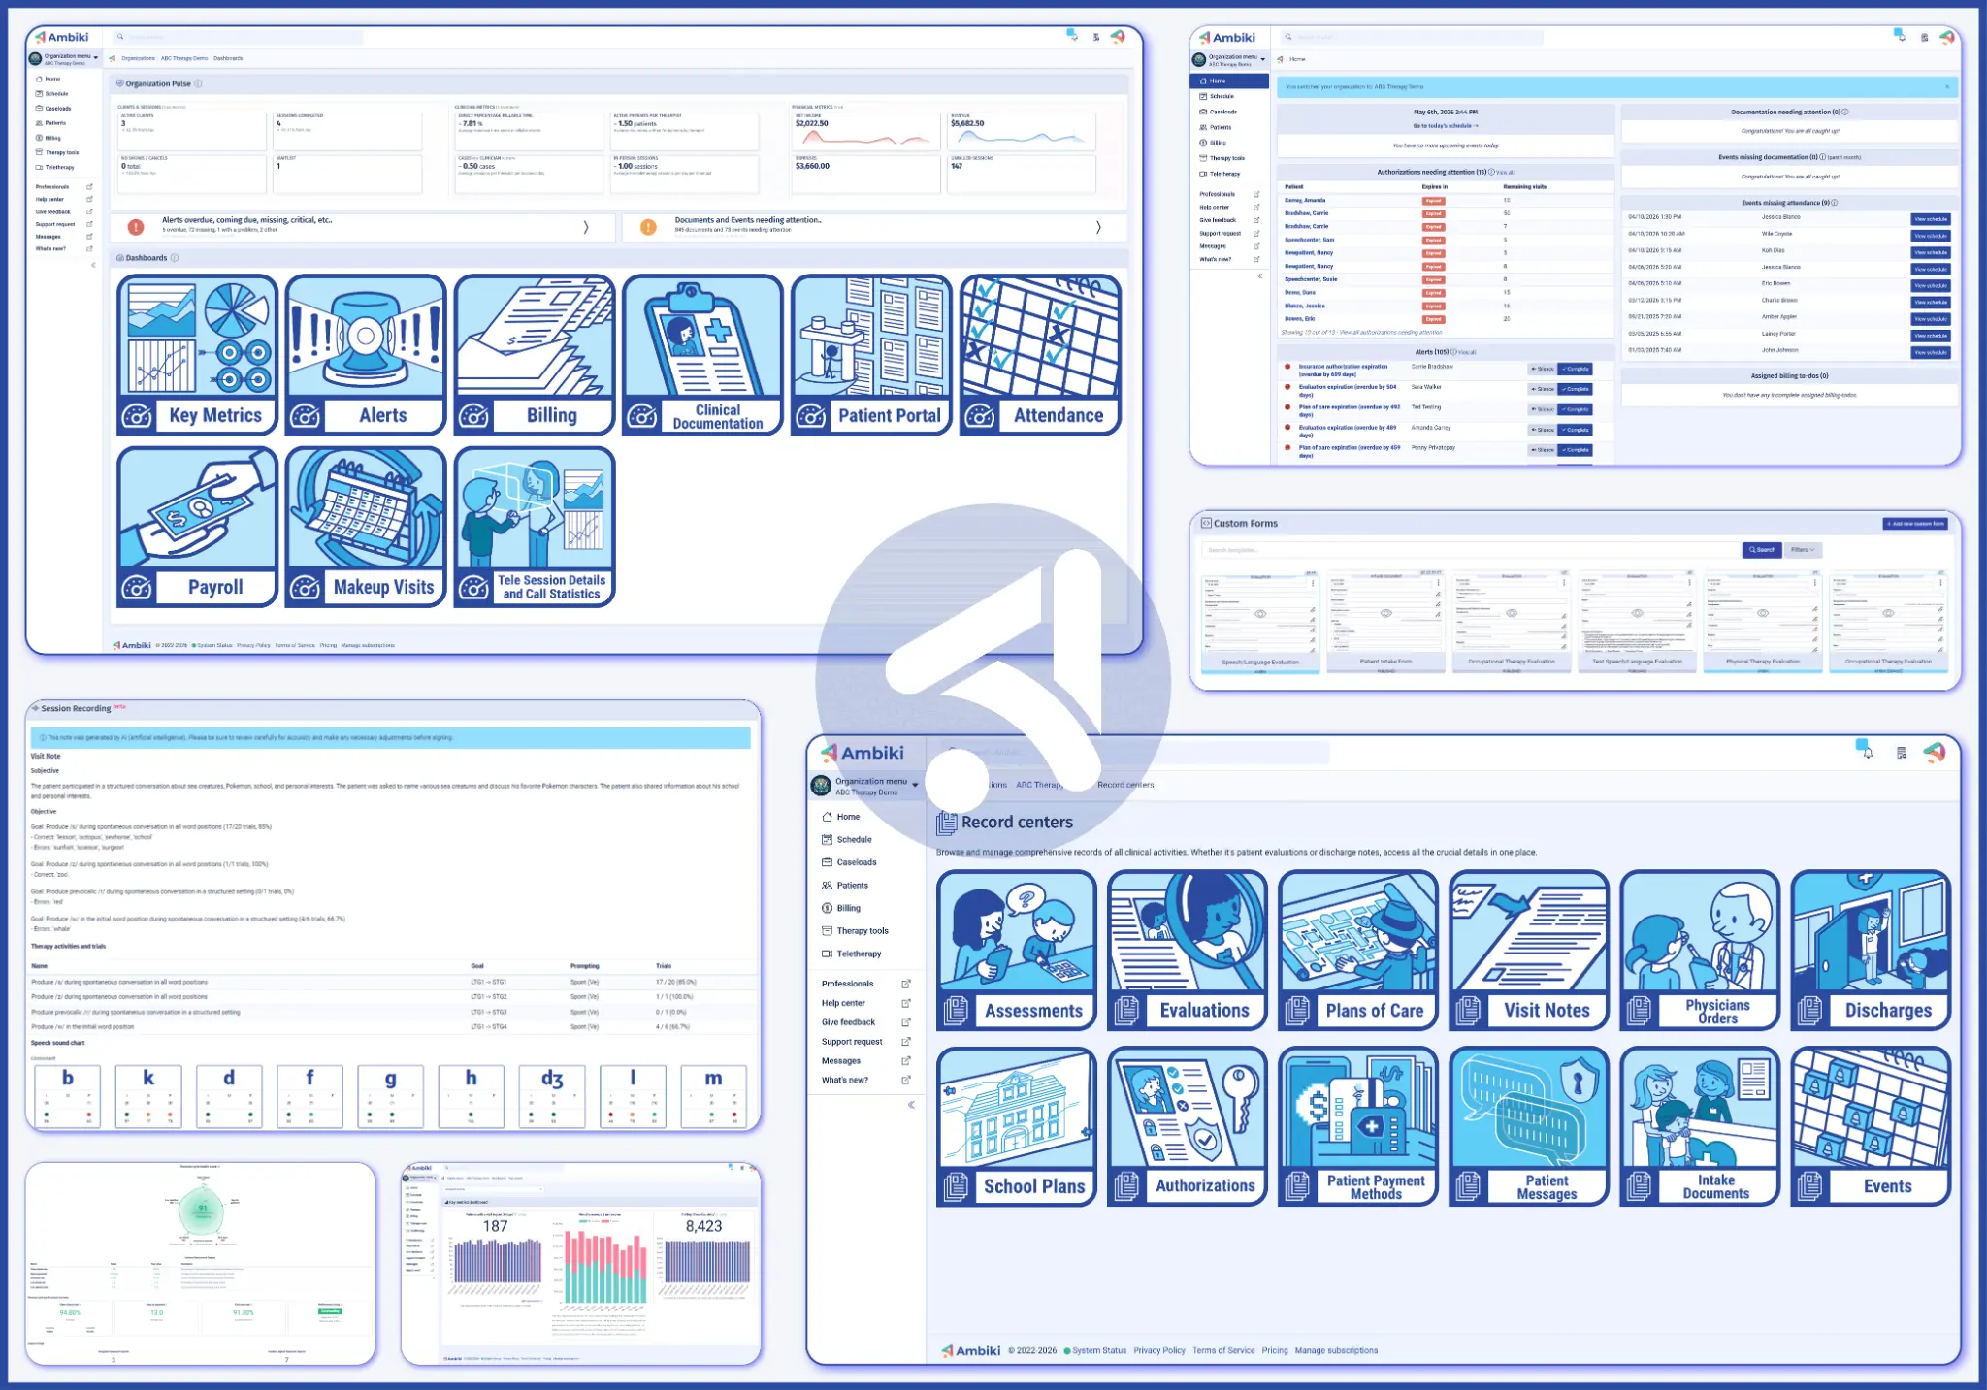Open the Assessments record center tile
1987x1390 pixels.
click(1017, 951)
